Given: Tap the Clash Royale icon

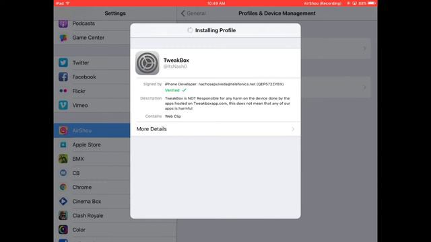Looking at the screenshot, I should 63,215.
